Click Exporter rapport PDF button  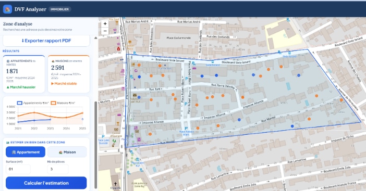46,41
